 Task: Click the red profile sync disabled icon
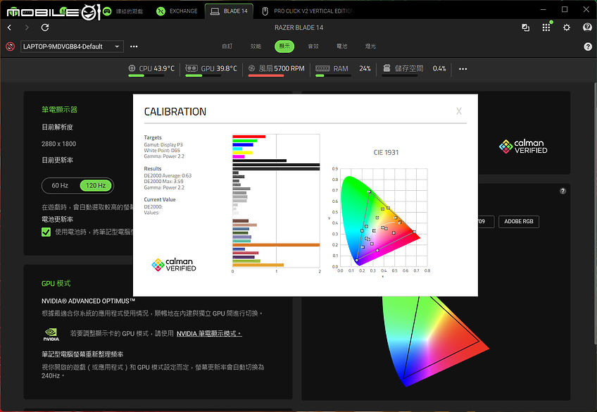(x=11, y=46)
